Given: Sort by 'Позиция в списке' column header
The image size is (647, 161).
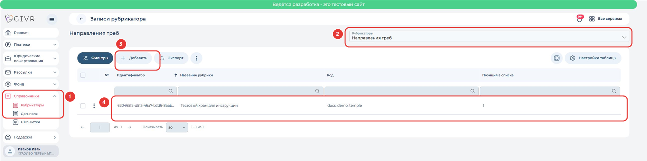Looking at the screenshot, I should coord(498,75).
